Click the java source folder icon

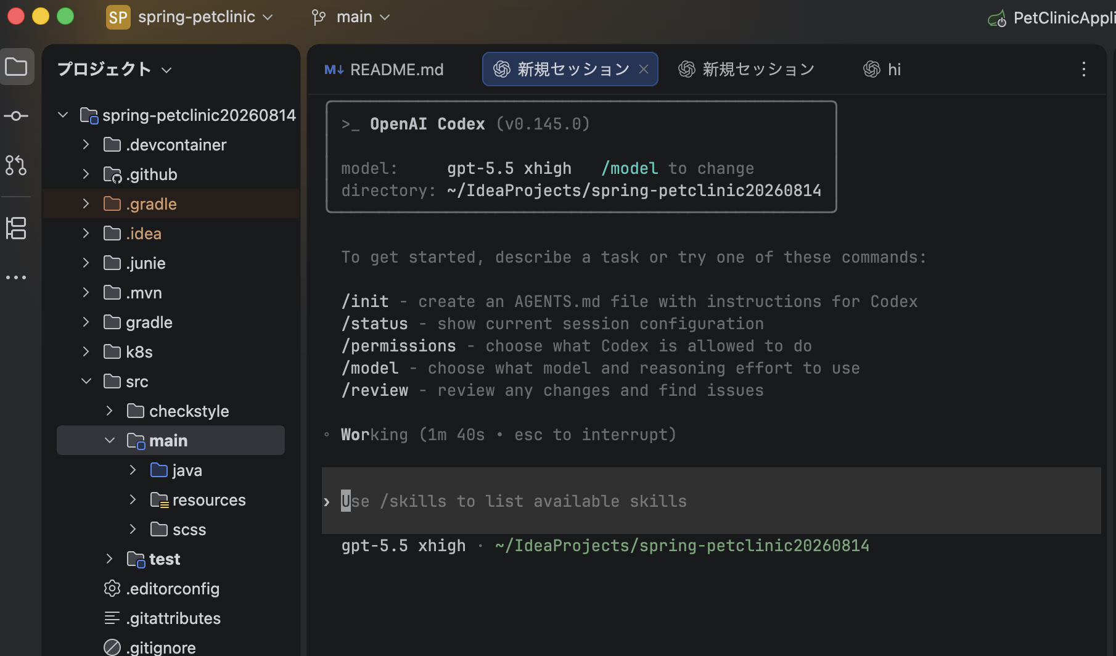(x=159, y=470)
